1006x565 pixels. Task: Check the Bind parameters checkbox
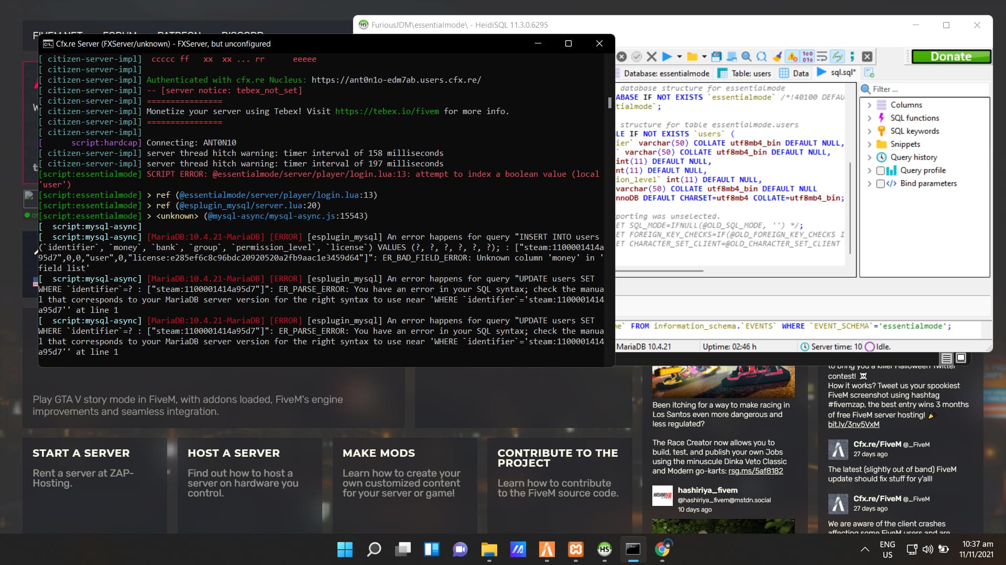coord(881,184)
